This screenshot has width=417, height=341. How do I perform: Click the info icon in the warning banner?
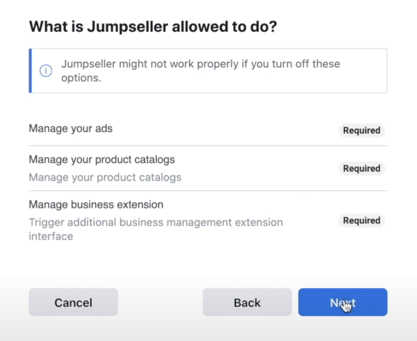[x=46, y=71]
